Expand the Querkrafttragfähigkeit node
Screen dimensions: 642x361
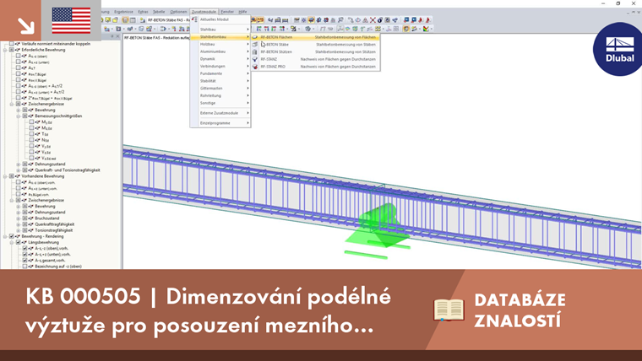19,224
